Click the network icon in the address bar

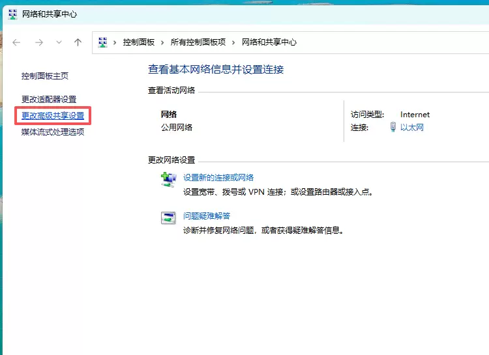(x=102, y=42)
